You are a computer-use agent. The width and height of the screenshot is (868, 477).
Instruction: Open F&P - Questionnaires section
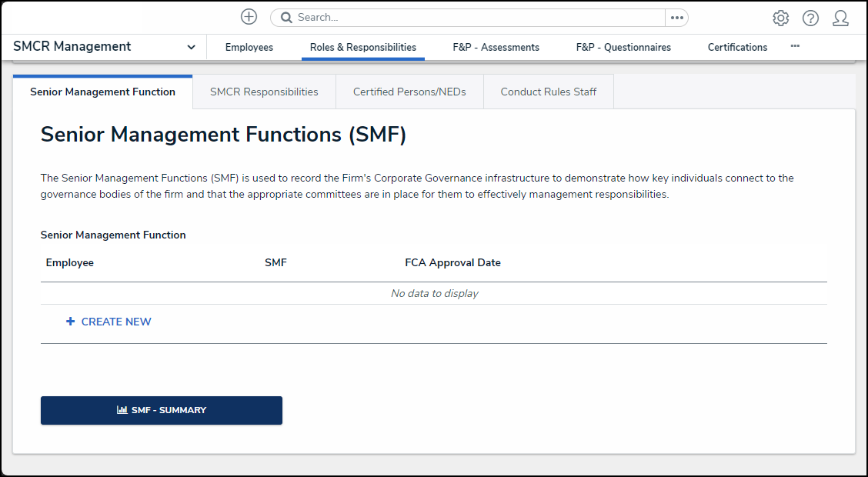pos(623,47)
